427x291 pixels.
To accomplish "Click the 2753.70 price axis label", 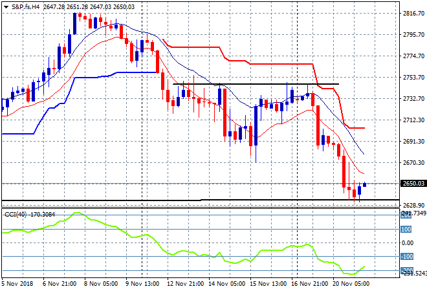I will (x=413, y=78).
